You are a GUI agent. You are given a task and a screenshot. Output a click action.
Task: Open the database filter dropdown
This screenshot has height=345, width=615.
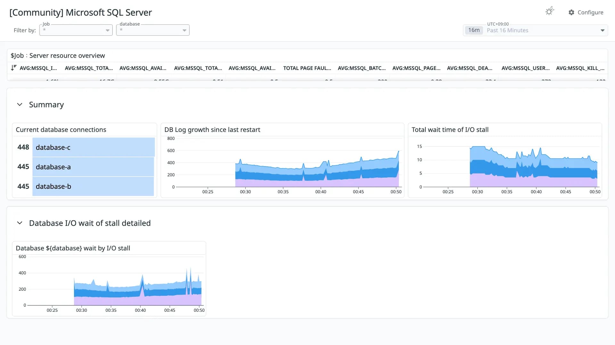153,30
